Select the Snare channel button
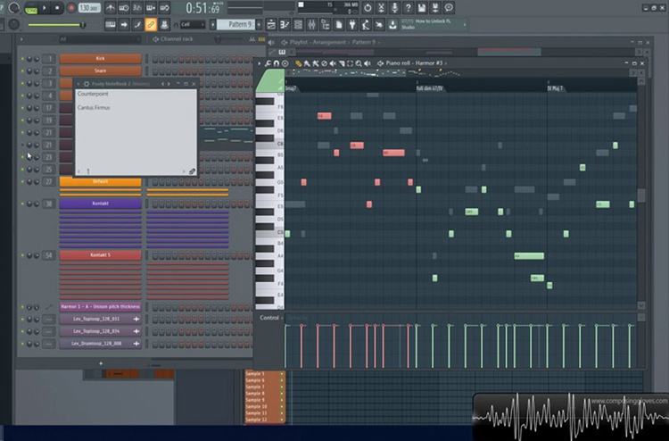Viewport: 669px width, 441px height. coord(100,71)
